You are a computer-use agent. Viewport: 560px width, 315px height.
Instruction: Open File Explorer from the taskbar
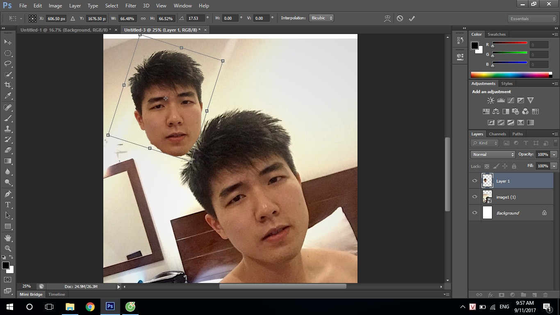[x=70, y=306]
